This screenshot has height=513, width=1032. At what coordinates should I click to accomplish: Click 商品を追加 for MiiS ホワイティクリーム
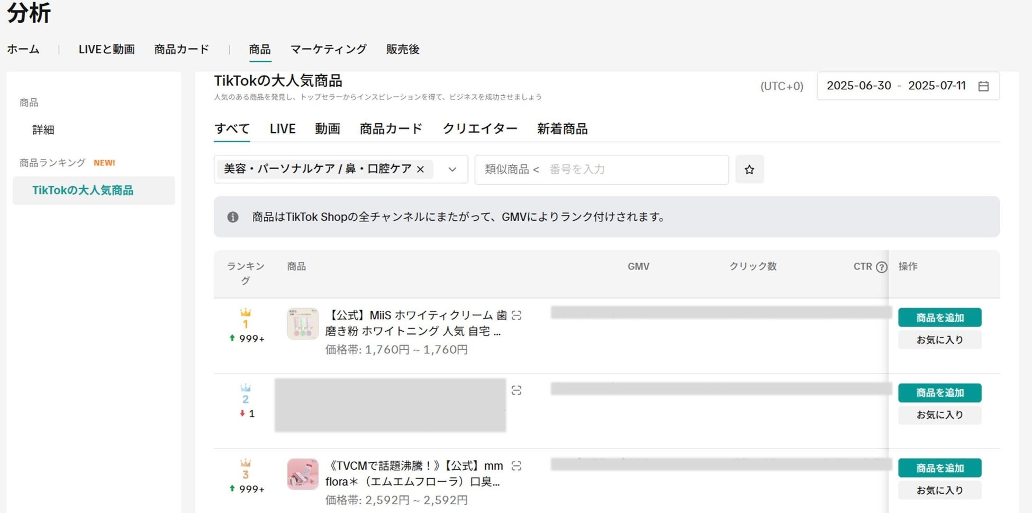click(940, 318)
